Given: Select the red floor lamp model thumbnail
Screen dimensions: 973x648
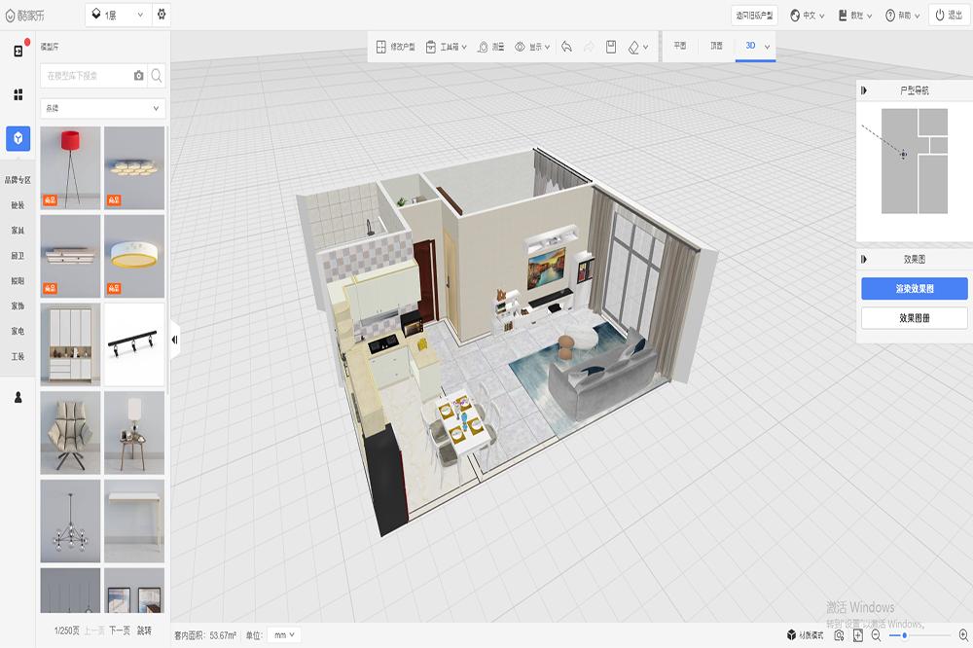Looking at the screenshot, I should coord(70,167).
